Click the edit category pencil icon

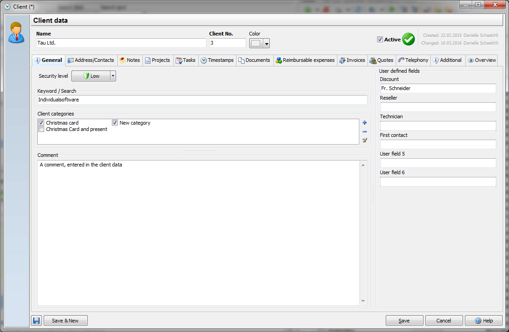pos(364,140)
